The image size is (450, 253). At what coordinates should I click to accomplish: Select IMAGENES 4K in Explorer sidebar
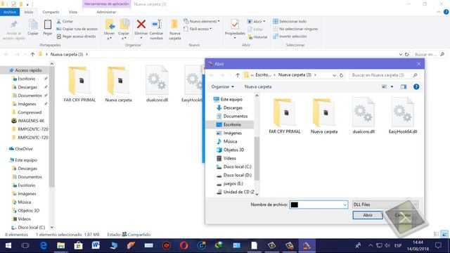point(28,121)
